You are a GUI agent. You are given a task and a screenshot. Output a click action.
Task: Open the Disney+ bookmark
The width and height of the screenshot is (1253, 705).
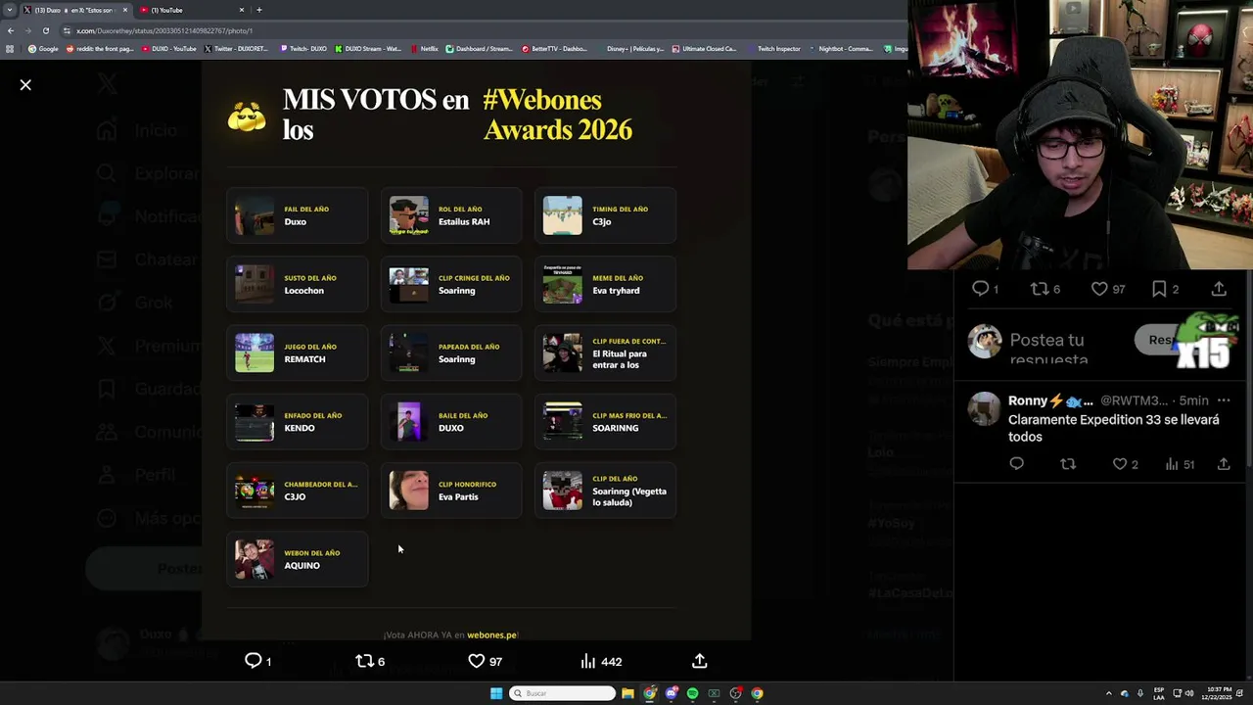[x=629, y=49]
